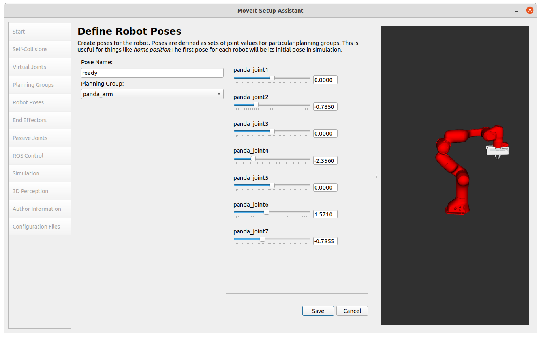This screenshot has height=337, width=541.
Task: Click the panda_joint2 slider handle
Action: [256, 105]
